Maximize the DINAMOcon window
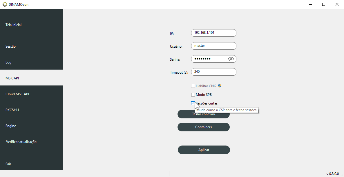 coord(324,4)
